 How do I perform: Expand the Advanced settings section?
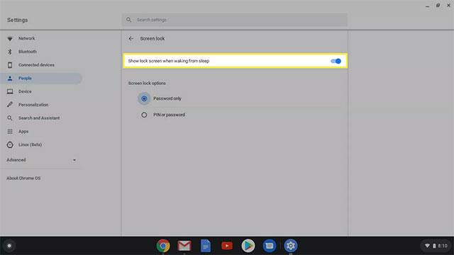click(41, 160)
